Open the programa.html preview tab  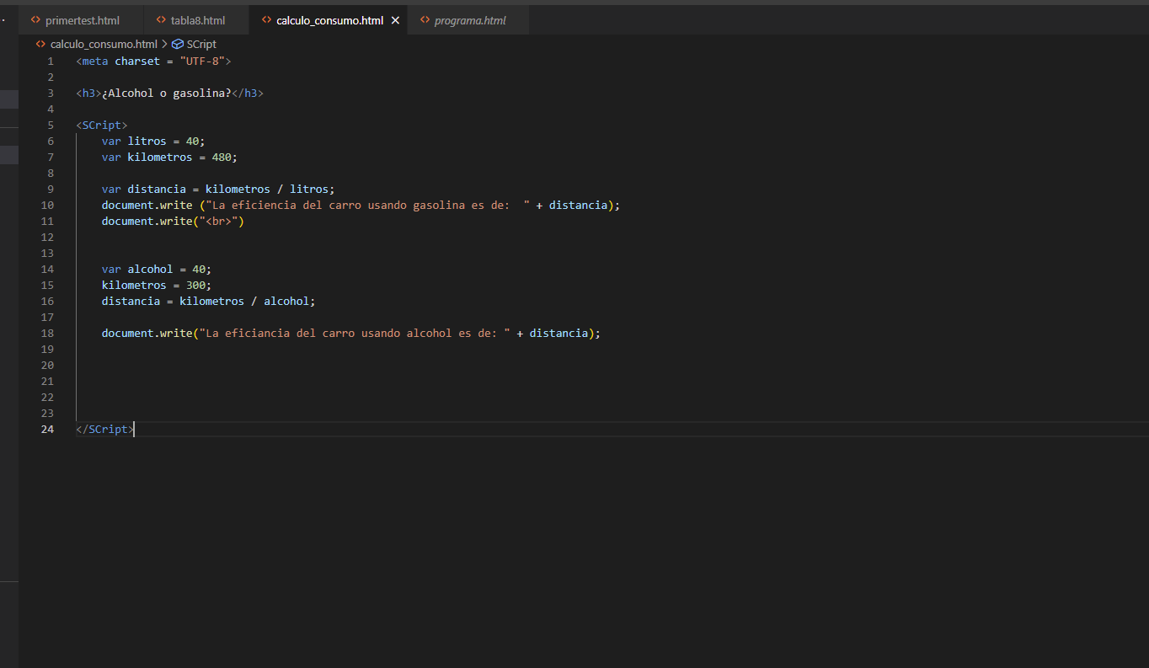coord(469,20)
